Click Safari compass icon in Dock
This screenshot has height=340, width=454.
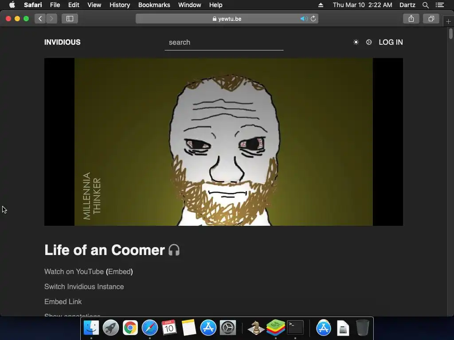pyautogui.click(x=150, y=328)
